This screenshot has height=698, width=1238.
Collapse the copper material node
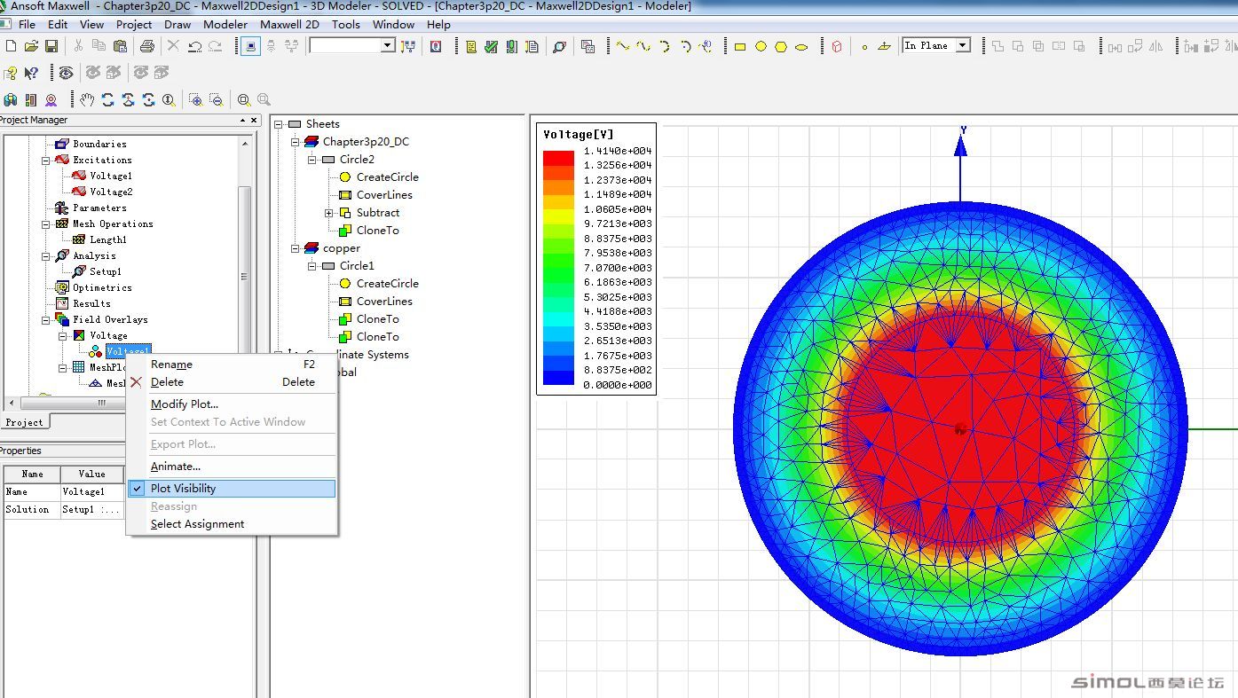[296, 248]
